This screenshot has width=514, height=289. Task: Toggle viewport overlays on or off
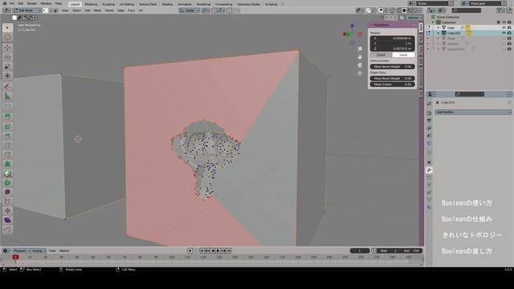tap(381, 10)
